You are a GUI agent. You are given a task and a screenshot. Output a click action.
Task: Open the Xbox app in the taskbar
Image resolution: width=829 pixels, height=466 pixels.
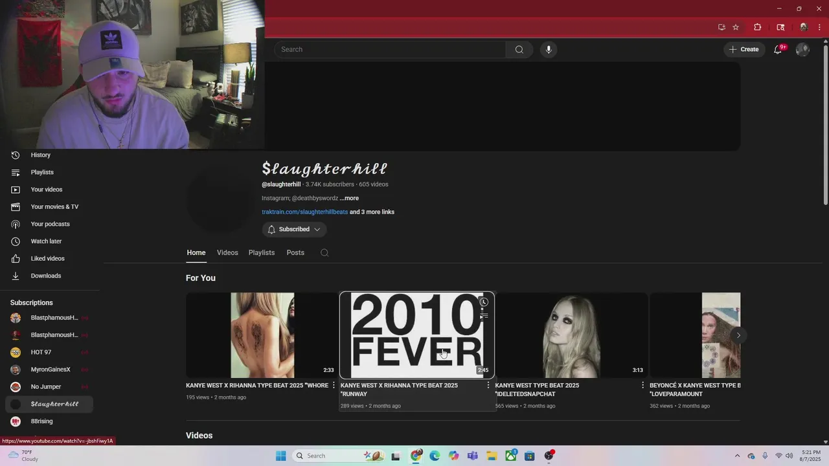[511, 456]
